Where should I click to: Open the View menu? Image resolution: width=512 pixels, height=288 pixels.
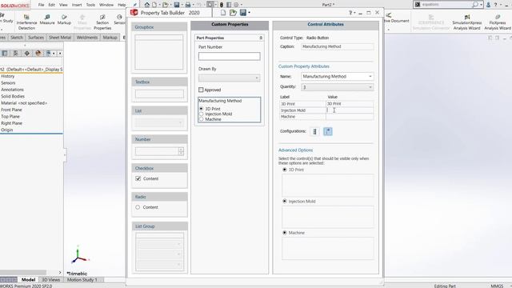[x=63, y=5]
